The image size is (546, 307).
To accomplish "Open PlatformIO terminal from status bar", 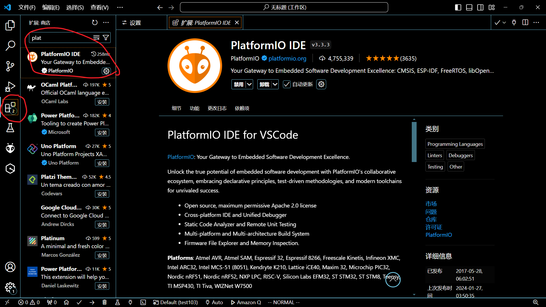I will (143, 302).
